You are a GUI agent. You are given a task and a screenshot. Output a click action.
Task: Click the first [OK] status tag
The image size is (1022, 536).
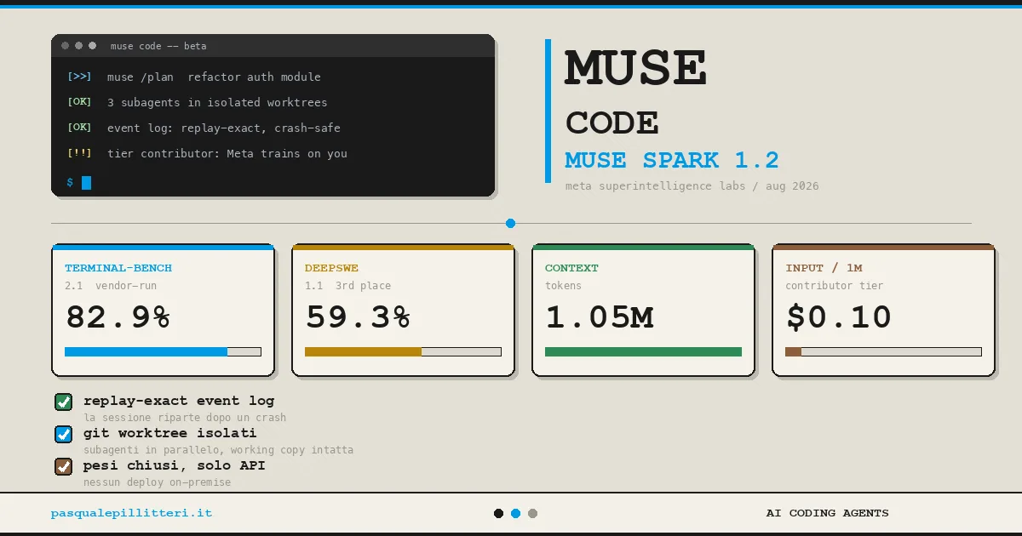click(x=79, y=102)
